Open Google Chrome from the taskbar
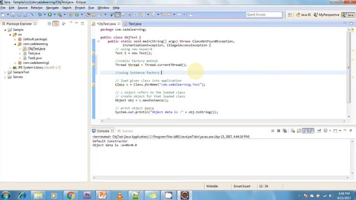356x200 pixels. click(x=71, y=195)
